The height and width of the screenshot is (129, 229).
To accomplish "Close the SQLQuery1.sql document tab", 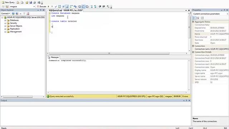I will coord(189,10).
